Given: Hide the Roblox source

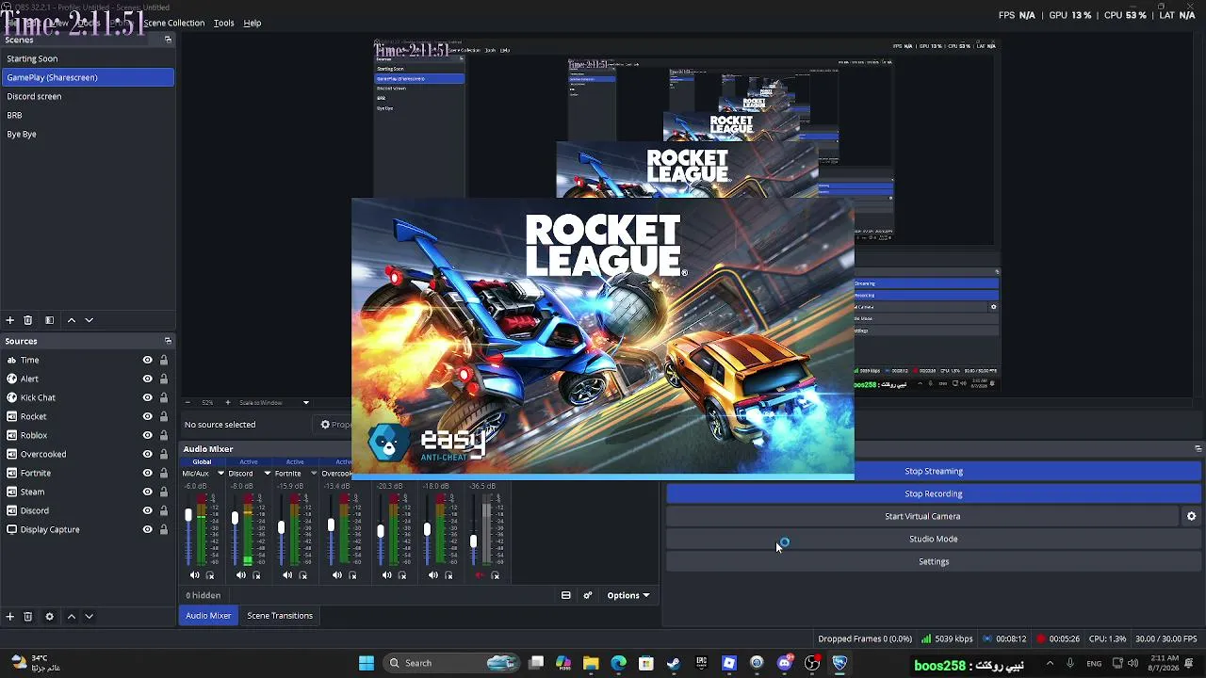Looking at the screenshot, I should tap(147, 435).
